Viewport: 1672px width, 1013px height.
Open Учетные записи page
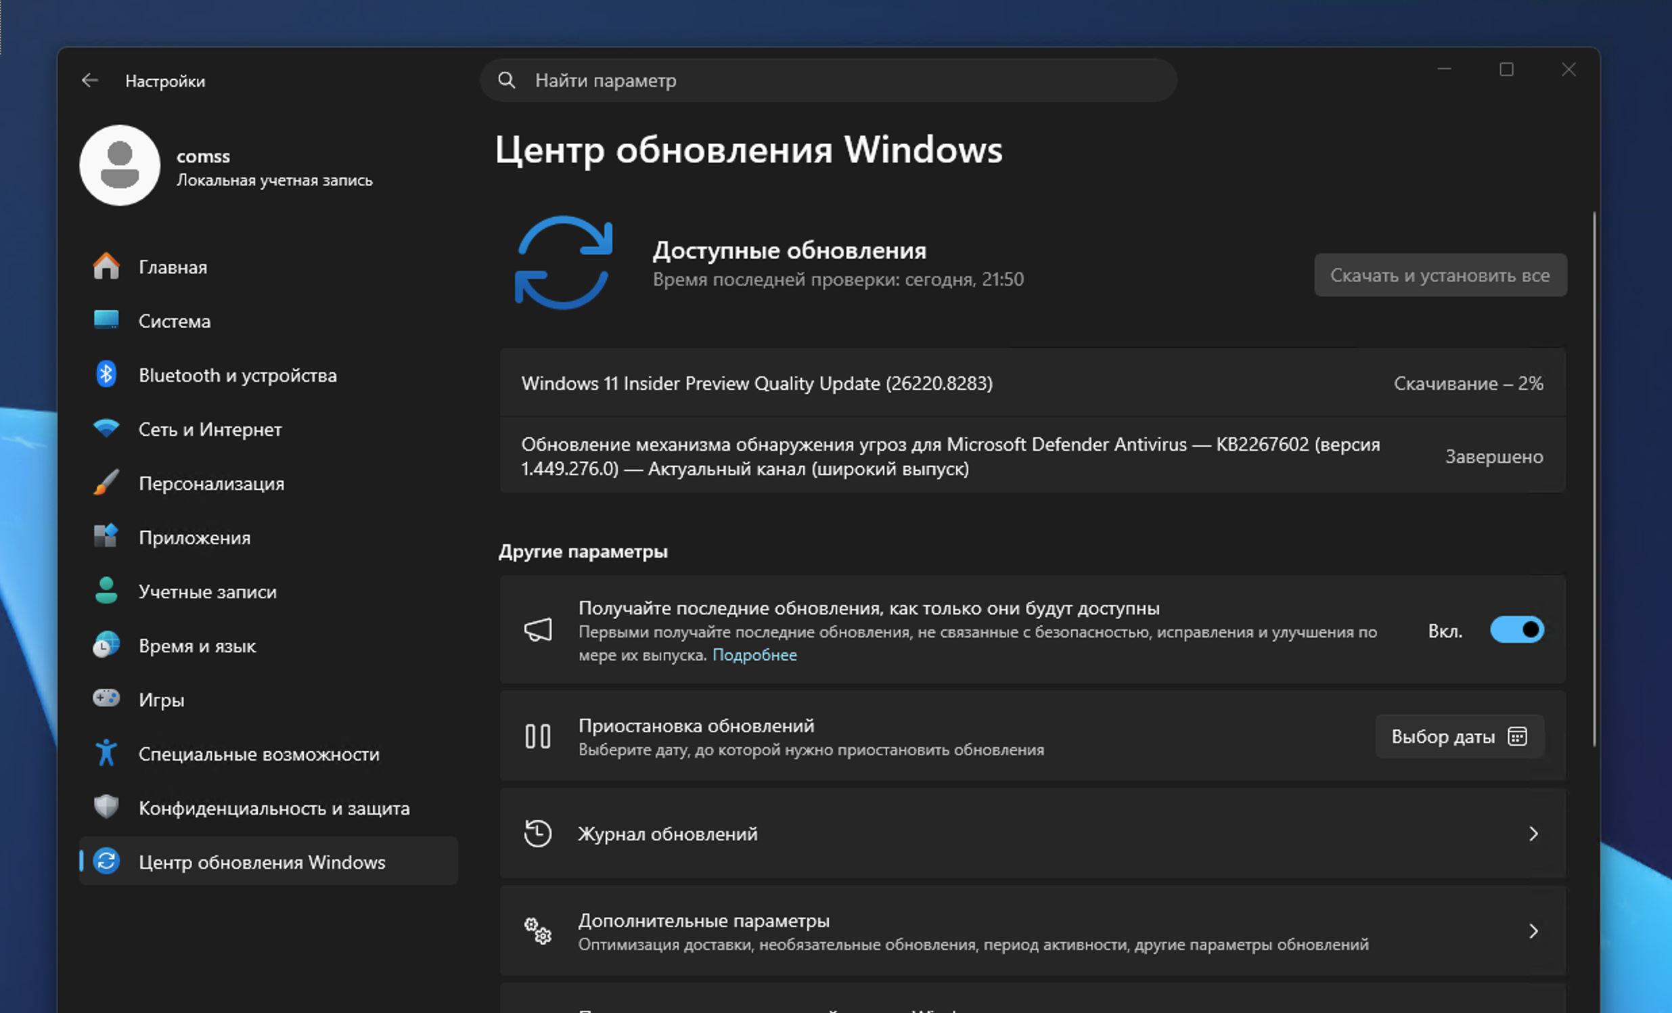tap(269, 591)
